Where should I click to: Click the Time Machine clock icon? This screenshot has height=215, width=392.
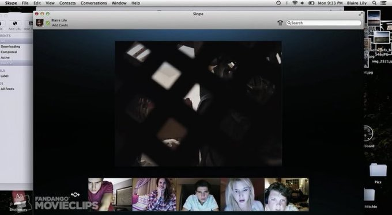(x=278, y=3)
